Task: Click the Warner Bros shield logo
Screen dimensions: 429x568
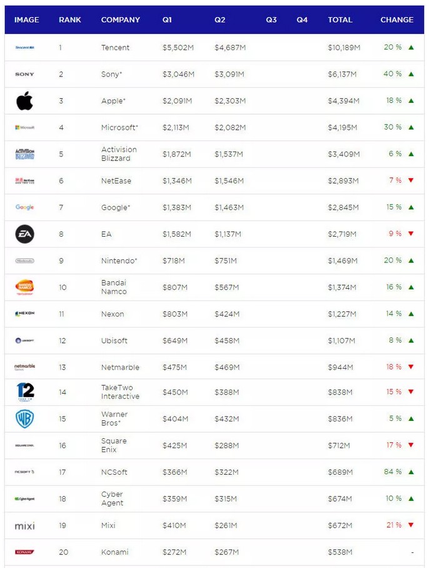Action: [24, 418]
